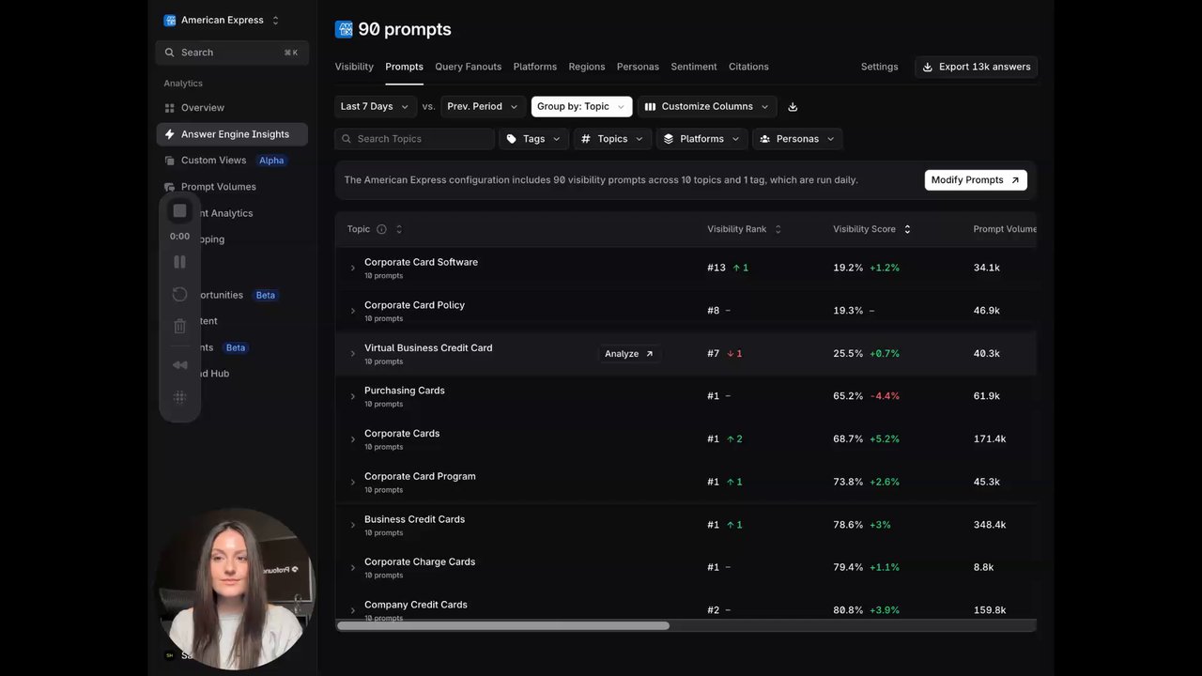Click the info icon next to Topic header

(381, 229)
